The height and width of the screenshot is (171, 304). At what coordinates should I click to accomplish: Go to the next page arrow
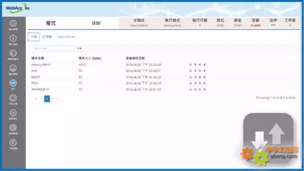pyautogui.click(x=53, y=99)
